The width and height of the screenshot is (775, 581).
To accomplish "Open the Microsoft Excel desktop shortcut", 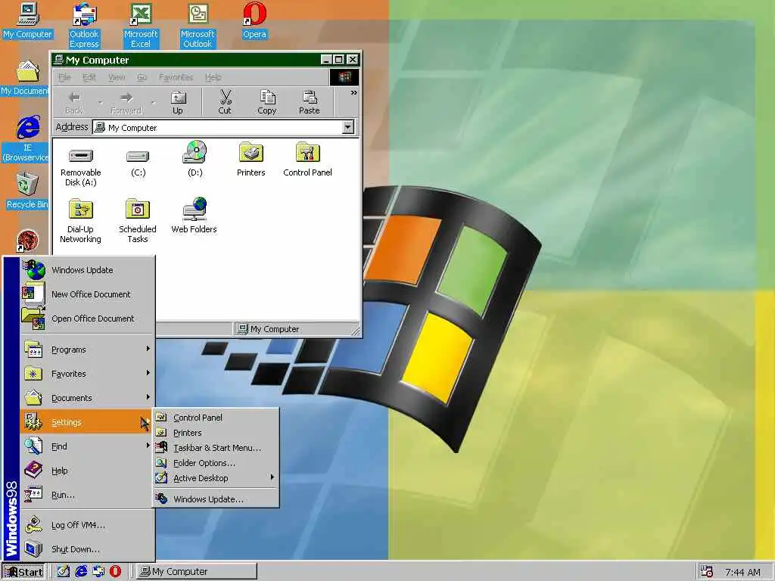I will (141, 26).
